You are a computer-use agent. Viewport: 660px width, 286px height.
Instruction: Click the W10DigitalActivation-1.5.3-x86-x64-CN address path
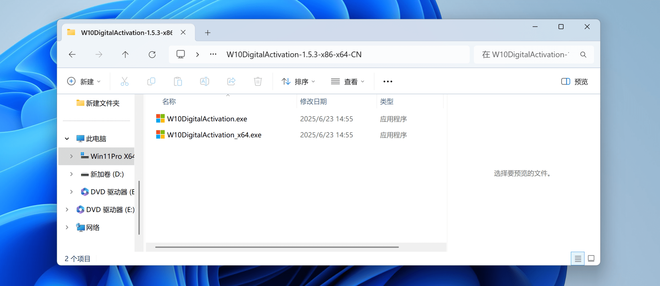pyautogui.click(x=294, y=55)
